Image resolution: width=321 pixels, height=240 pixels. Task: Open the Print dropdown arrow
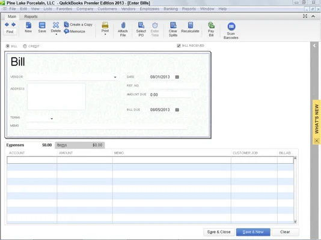(105, 35)
